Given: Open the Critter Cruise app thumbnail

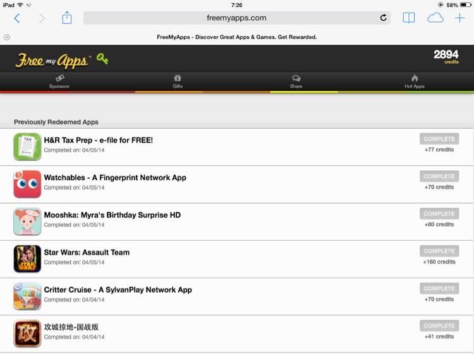Looking at the screenshot, I should [27, 296].
